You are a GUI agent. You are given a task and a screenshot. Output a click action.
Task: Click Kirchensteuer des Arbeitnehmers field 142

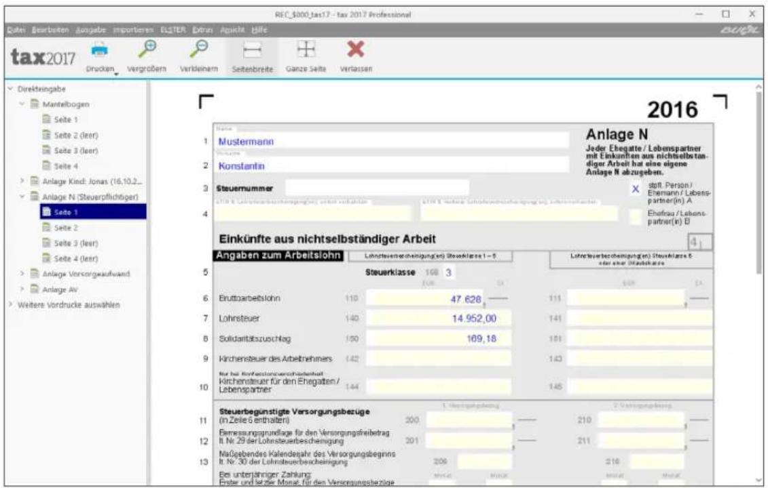439,359
